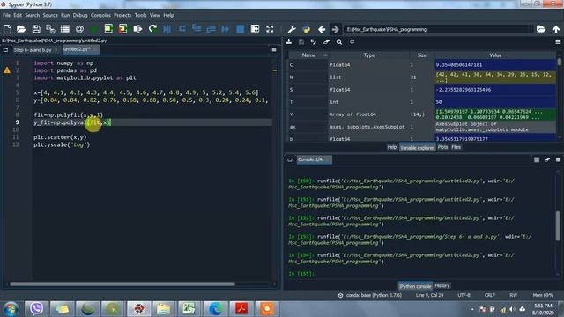Search variables in Variable explorer
Viewport: 564px width, 317px height.
click(339, 42)
